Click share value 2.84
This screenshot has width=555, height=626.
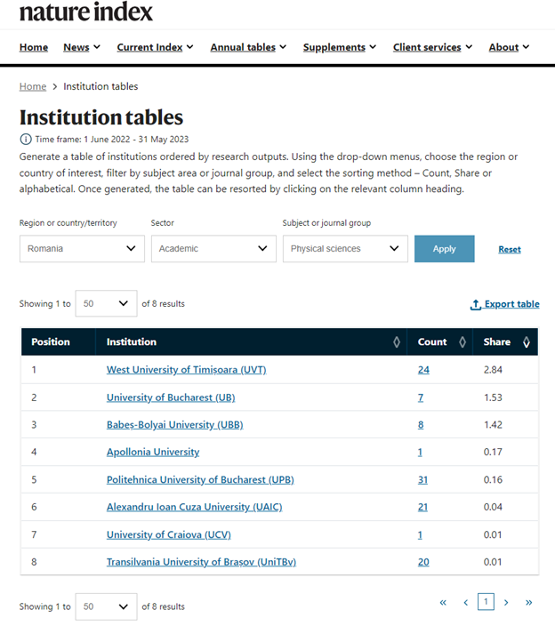coord(493,370)
